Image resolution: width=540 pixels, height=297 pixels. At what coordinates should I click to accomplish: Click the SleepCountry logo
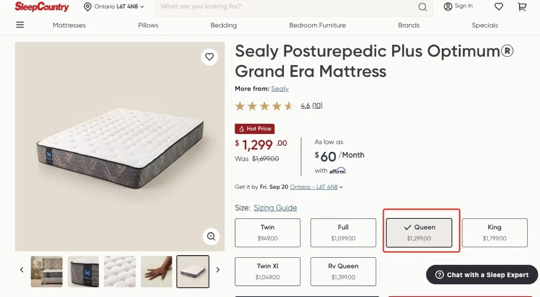[42, 7]
